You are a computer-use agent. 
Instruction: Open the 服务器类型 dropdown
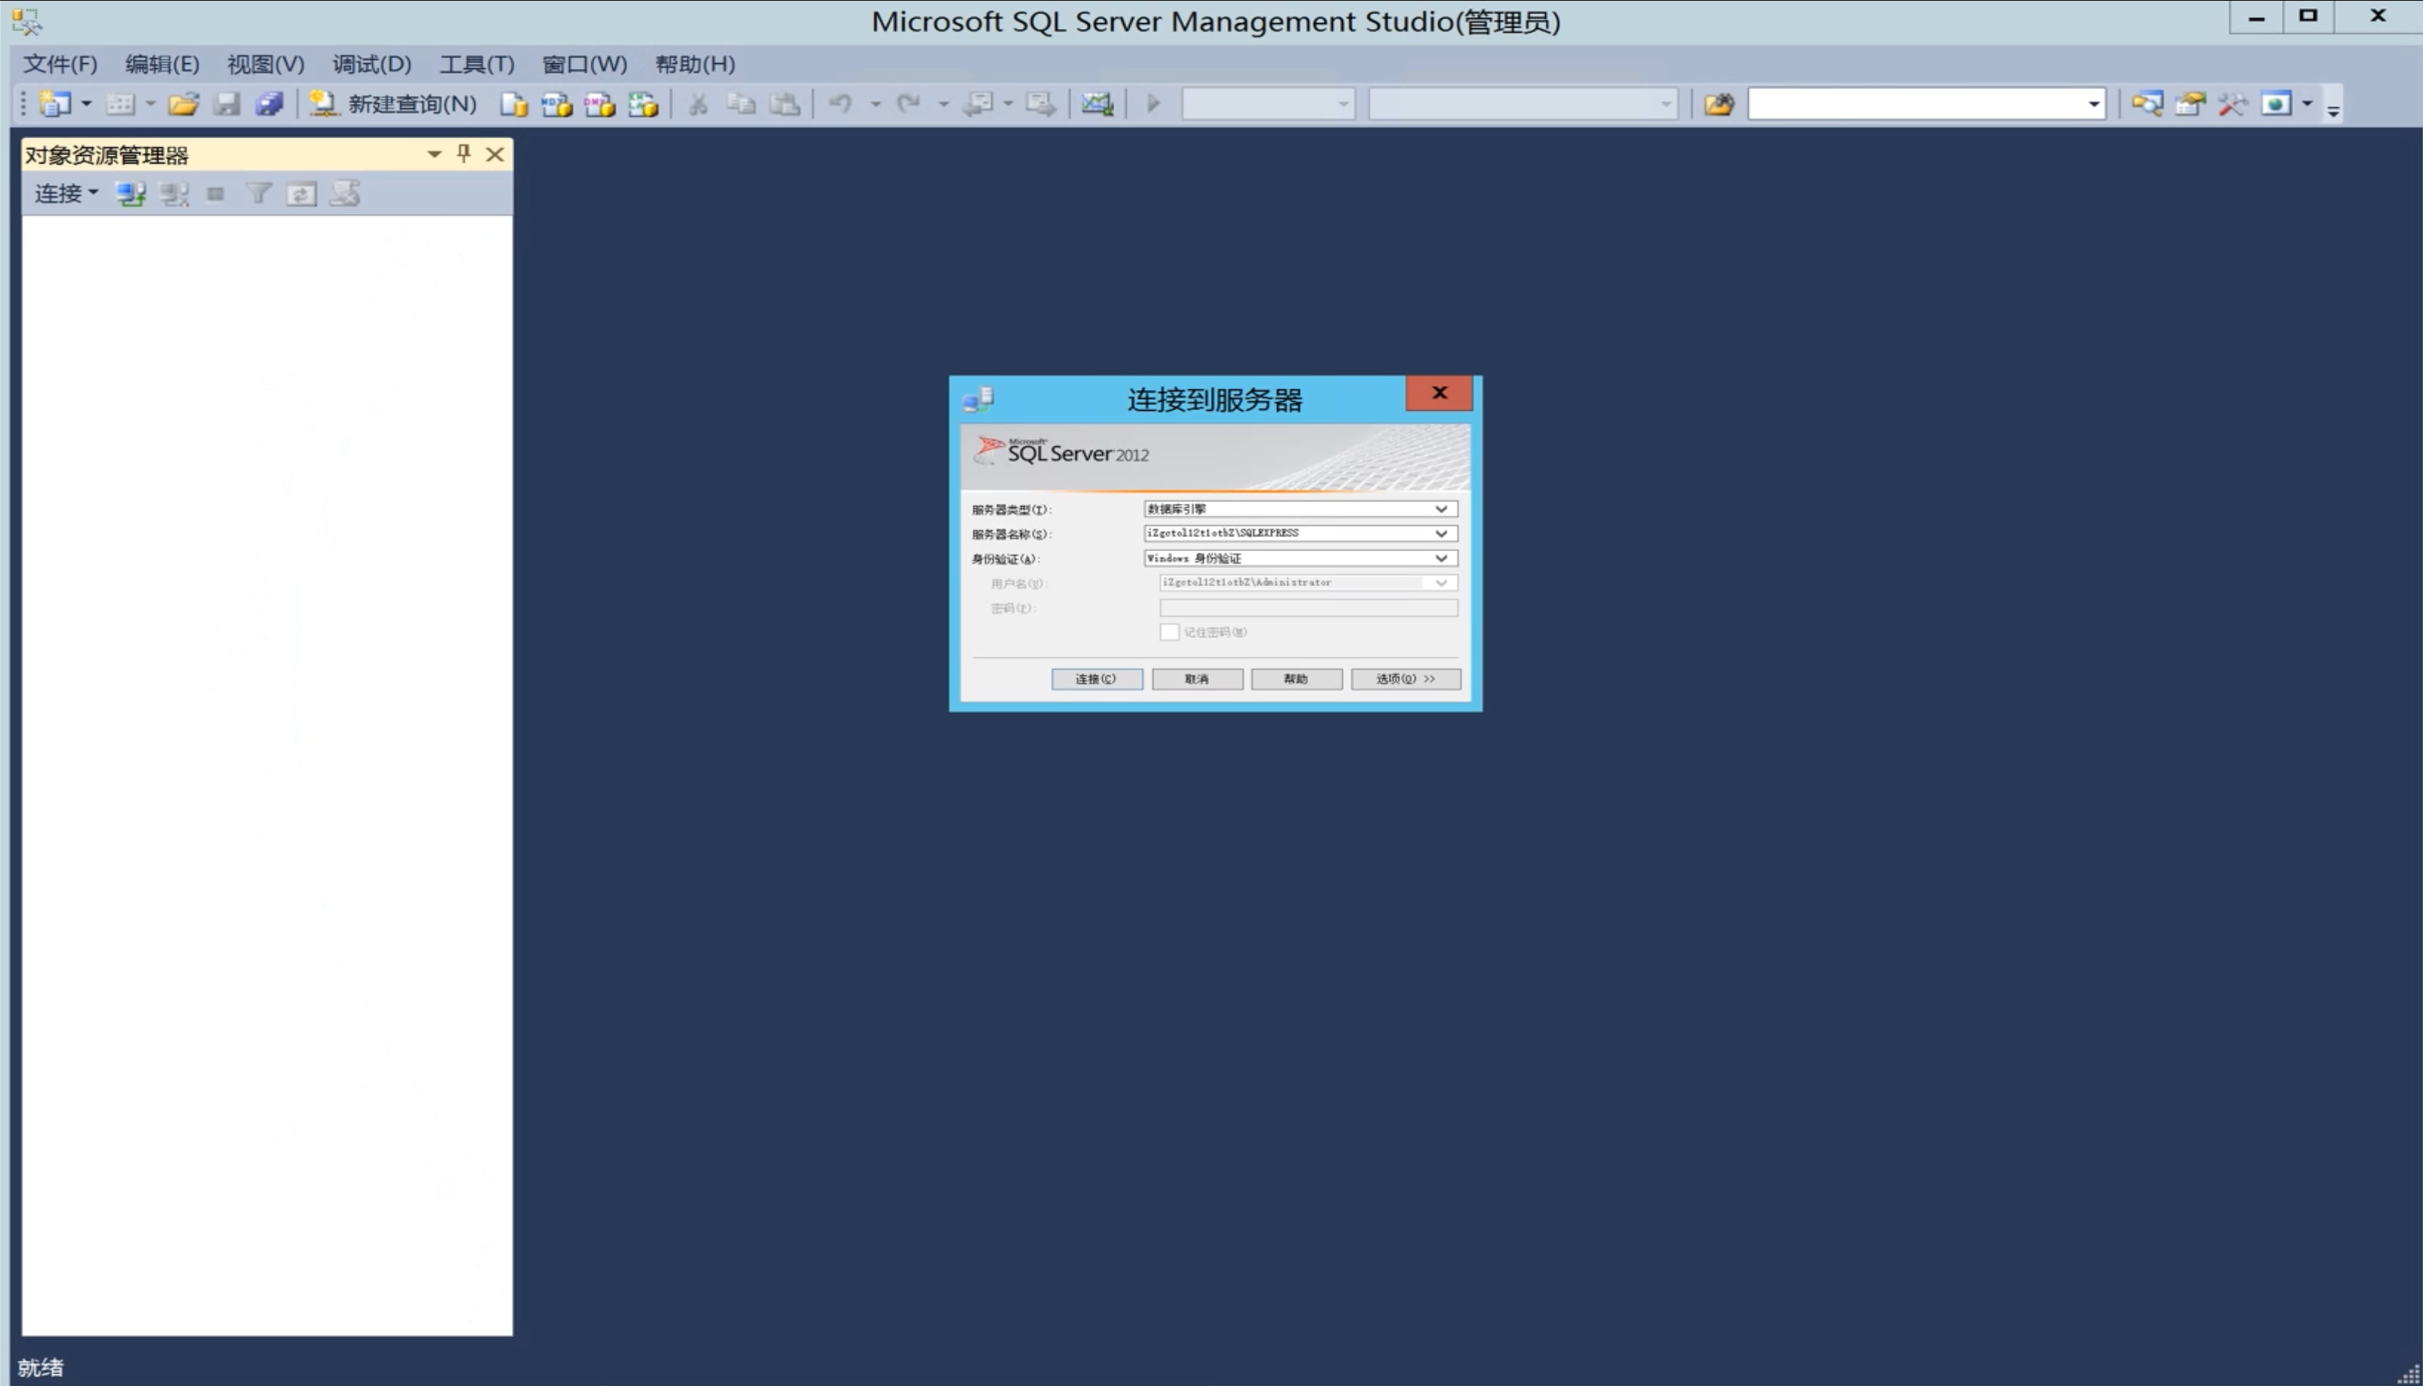pos(1441,510)
